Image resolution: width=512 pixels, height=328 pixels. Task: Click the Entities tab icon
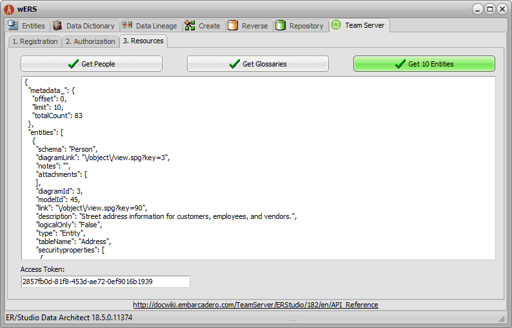click(x=13, y=25)
